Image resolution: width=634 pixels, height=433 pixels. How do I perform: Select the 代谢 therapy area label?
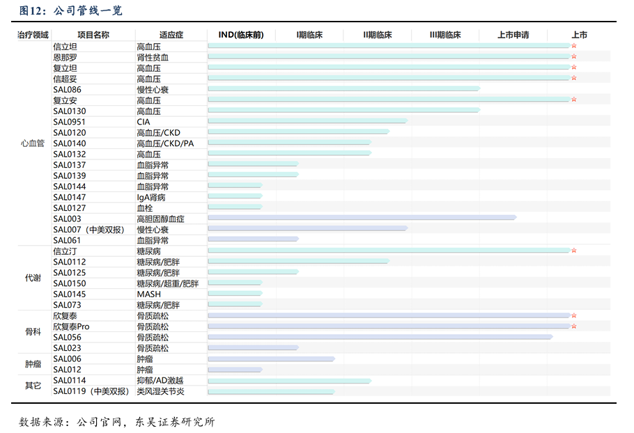tap(33, 278)
